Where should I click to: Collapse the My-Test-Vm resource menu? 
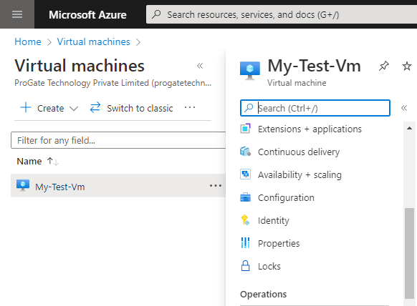point(404,108)
